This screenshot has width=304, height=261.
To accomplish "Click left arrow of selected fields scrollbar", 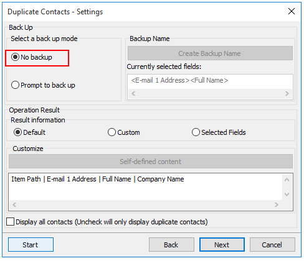I will (133, 94).
